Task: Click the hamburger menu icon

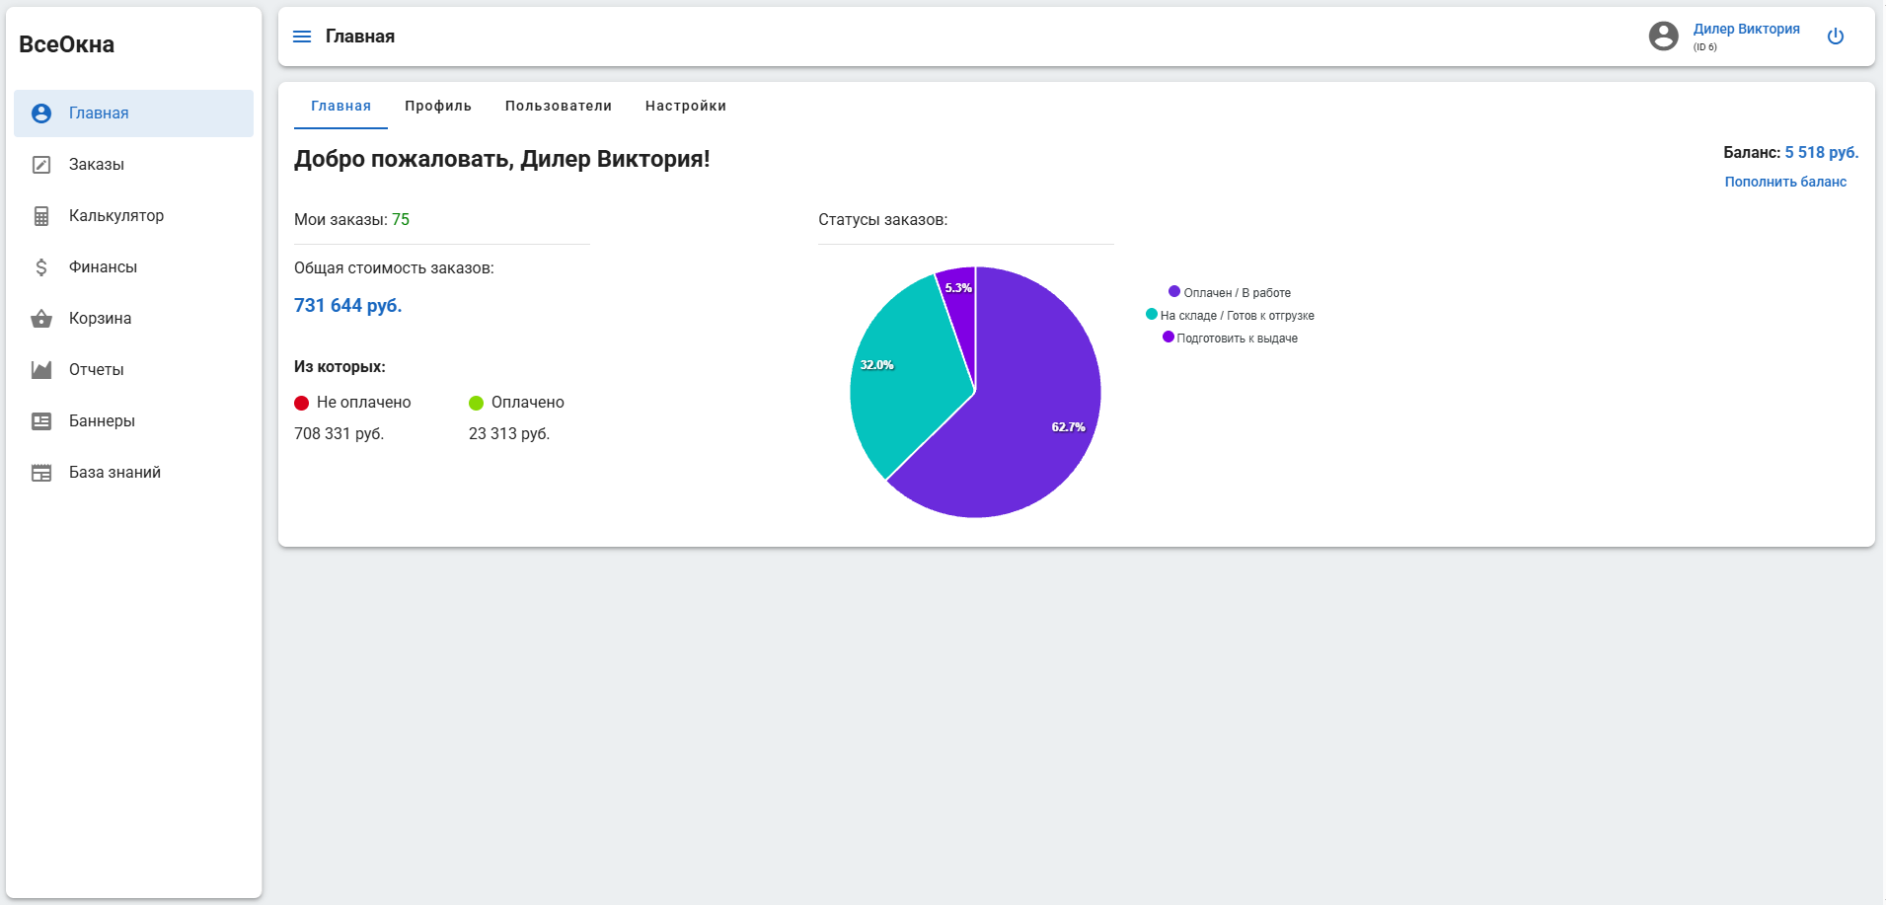Action: [302, 37]
